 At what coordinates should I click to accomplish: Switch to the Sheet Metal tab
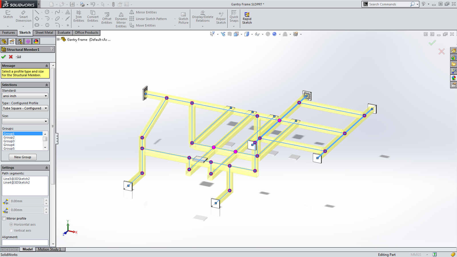click(44, 33)
